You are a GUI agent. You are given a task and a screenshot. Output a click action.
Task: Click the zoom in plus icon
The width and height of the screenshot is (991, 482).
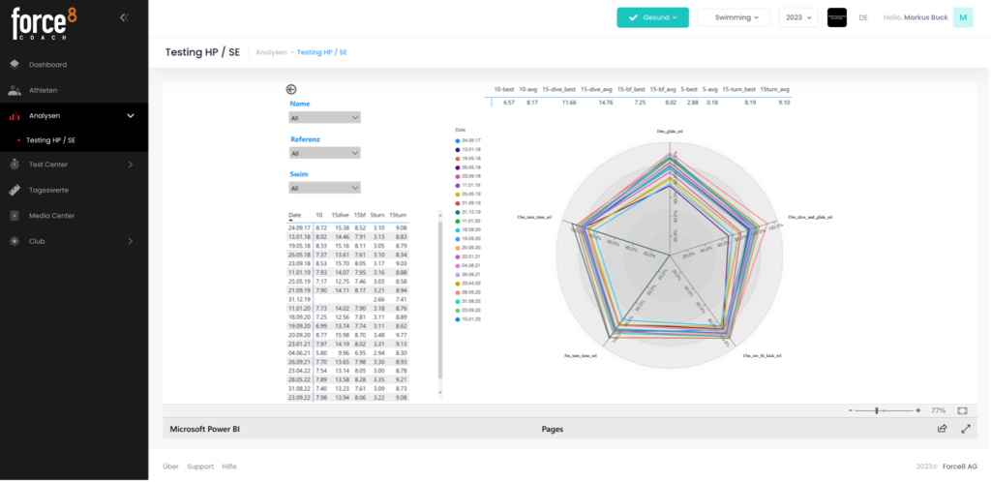coord(917,410)
